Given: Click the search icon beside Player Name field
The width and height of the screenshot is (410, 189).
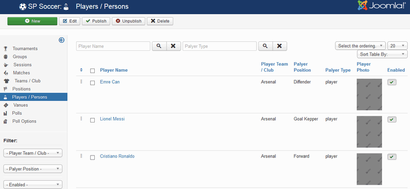Looking at the screenshot, I should click(x=159, y=46).
